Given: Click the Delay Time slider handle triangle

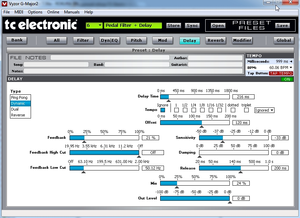Looking at the screenshot, I should [x=168, y=101].
